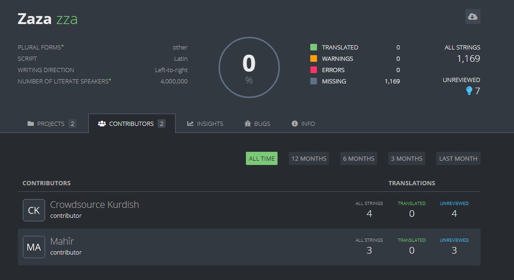Click the info icon on the Info tab
Image resolution: width=514 pixels, height=280 pixels.
tap(294, 123)
